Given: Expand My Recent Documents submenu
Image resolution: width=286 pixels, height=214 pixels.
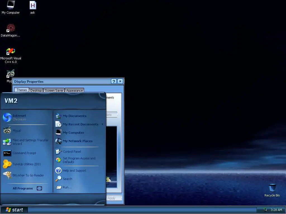Looking at the screenshot, I should coord(79,124).
